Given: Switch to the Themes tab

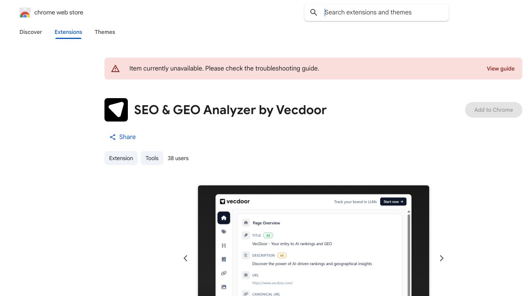Looking at the screenshot, I should 105,32.
